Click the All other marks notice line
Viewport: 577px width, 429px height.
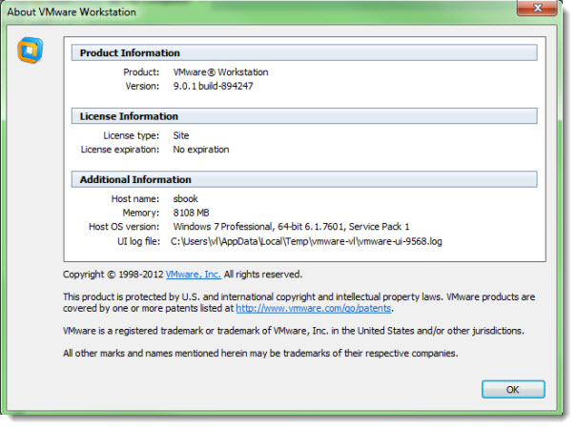pyautogui.click(x=260, y=353)
